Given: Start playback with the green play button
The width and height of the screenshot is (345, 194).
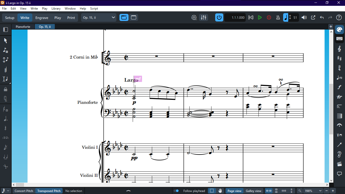Looking at the screenshot, I should tap(260, 17).
